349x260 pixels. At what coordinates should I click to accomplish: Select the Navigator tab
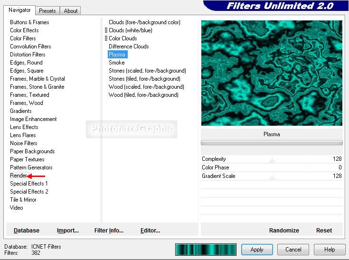tap(19, 10)
